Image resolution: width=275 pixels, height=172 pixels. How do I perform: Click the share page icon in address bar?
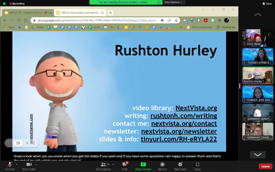click(169, 20)
